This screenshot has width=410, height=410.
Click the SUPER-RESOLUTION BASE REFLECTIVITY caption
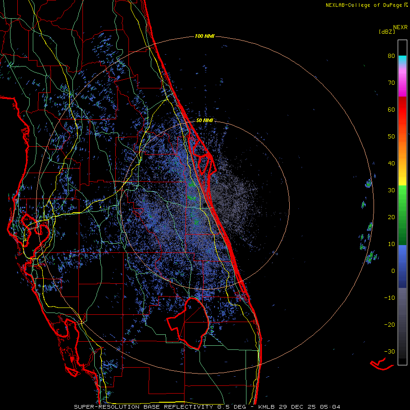[x=143, y=407]
